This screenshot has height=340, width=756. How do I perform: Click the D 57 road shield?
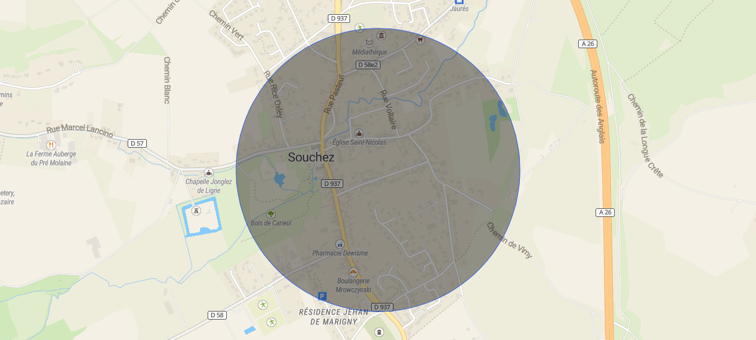pos(138,143)
